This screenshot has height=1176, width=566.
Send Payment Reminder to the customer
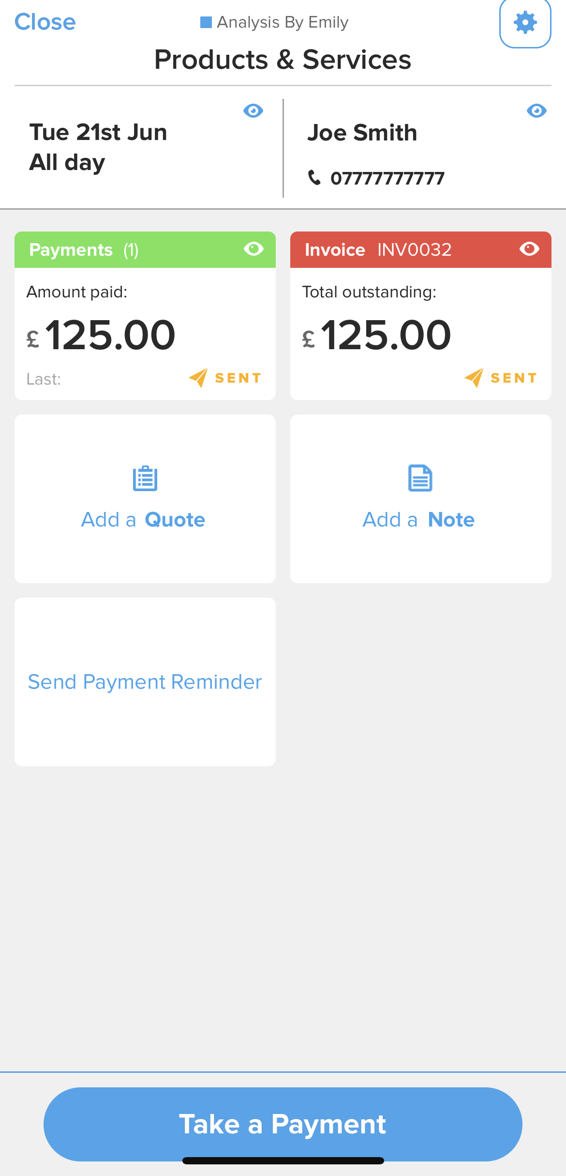pyautogui.click(x=145, y=682)
